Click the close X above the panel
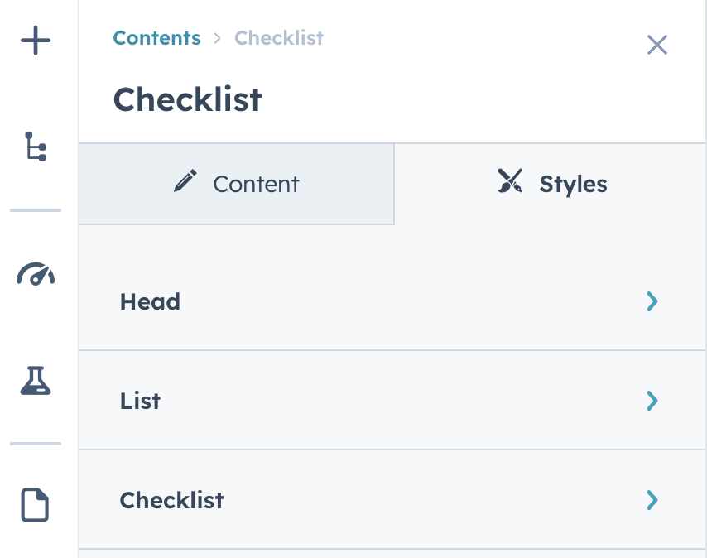The height and width of the screenshot is (558, 707). click(x=657, y=46)
